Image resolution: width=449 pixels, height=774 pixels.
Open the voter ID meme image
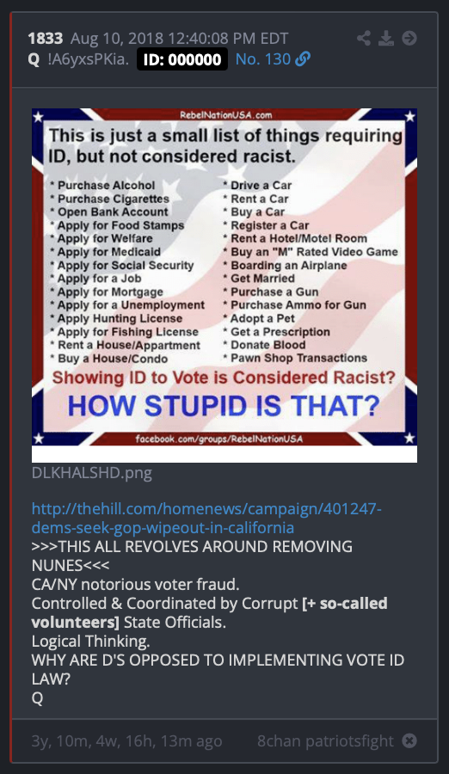[224, 285]
